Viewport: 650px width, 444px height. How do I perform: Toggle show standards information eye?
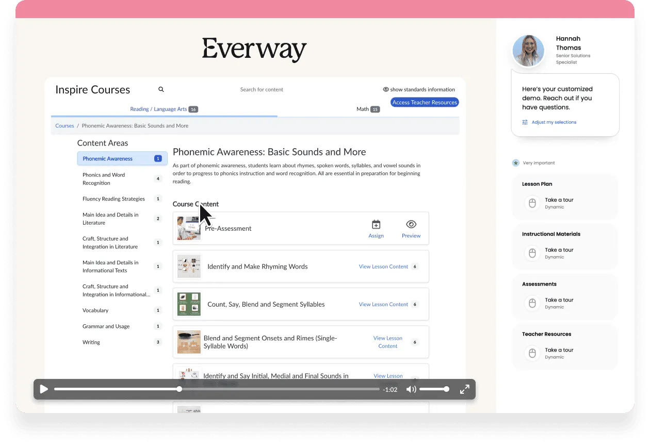click(386, 89)
